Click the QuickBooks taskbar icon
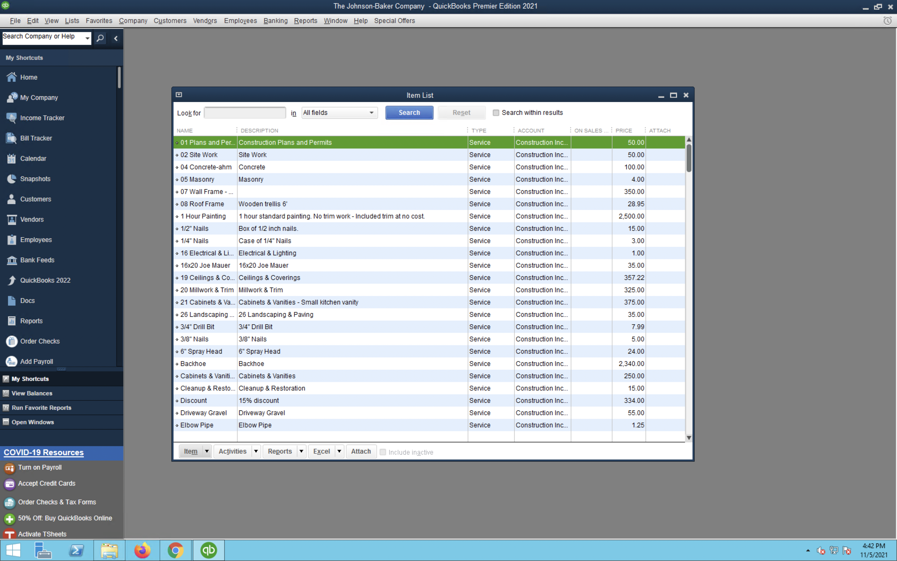897x561 pixels. coord(208,550)
